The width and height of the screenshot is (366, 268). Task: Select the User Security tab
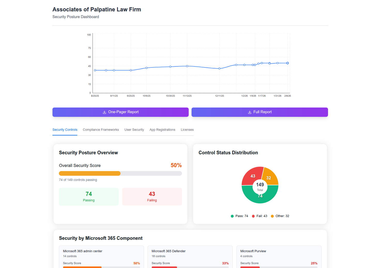click(134, 129)
